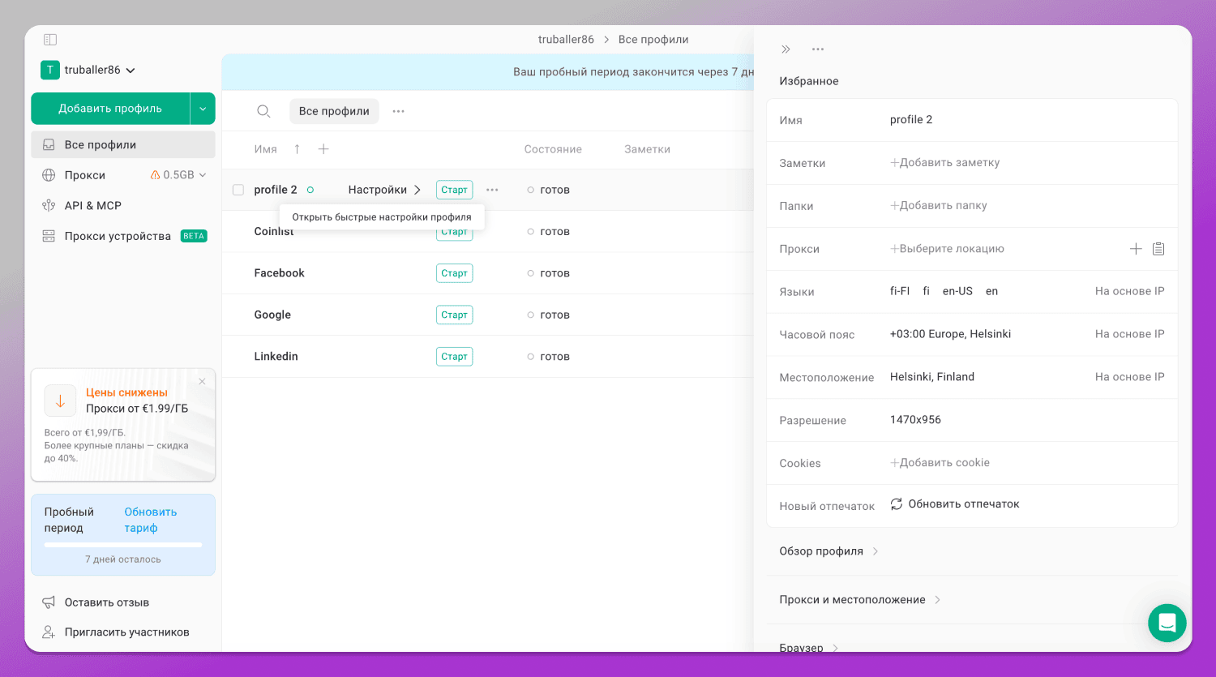Click the Добавить профиль button
The height and width of the screenshot is (677, 1216).
[x=110, y=109]
